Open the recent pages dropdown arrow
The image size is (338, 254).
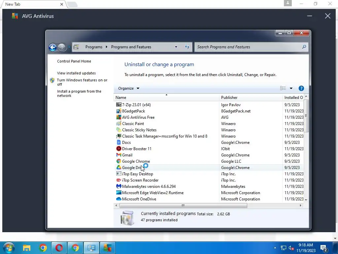point(69,47)
